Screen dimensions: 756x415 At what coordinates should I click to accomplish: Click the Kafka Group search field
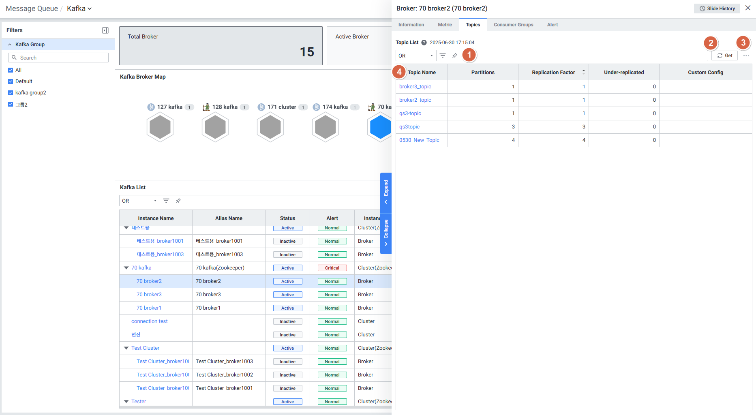point(59,58)
